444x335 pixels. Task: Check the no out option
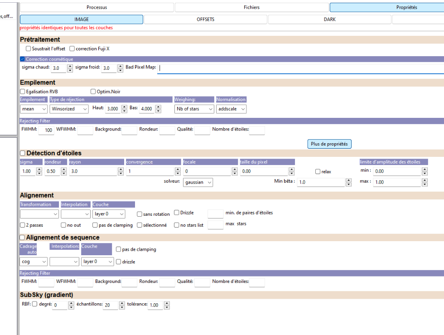pyautogui.click(x=63, y=225)
